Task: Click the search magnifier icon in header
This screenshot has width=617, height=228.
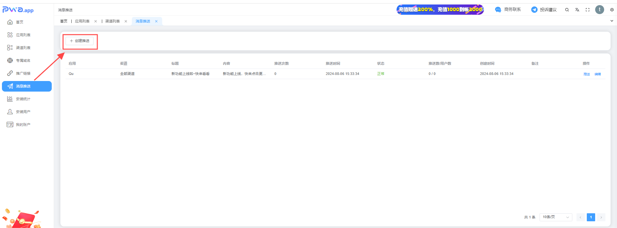Action: coord(567,10)
